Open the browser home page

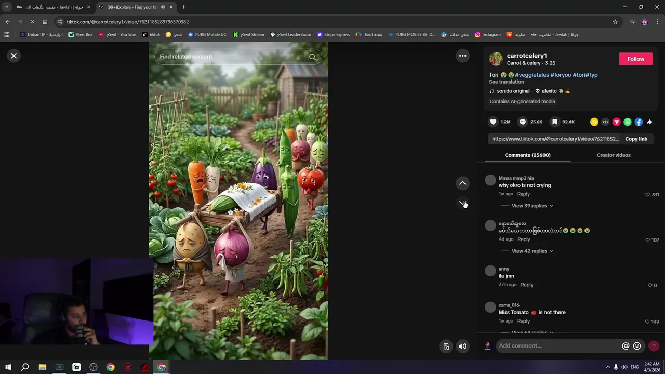tap(45, 22)
